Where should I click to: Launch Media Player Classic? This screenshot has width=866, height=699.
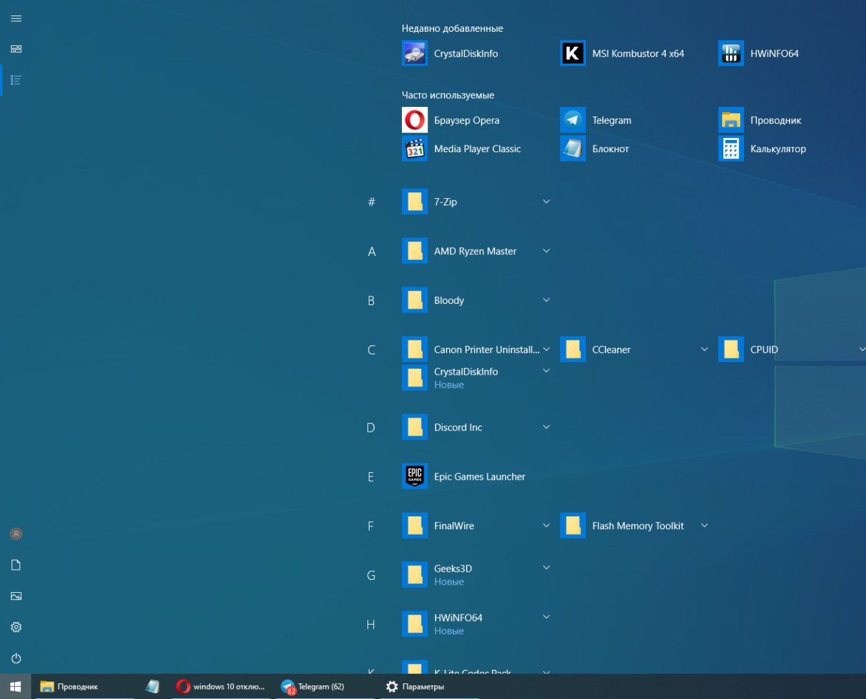point(476,149)
